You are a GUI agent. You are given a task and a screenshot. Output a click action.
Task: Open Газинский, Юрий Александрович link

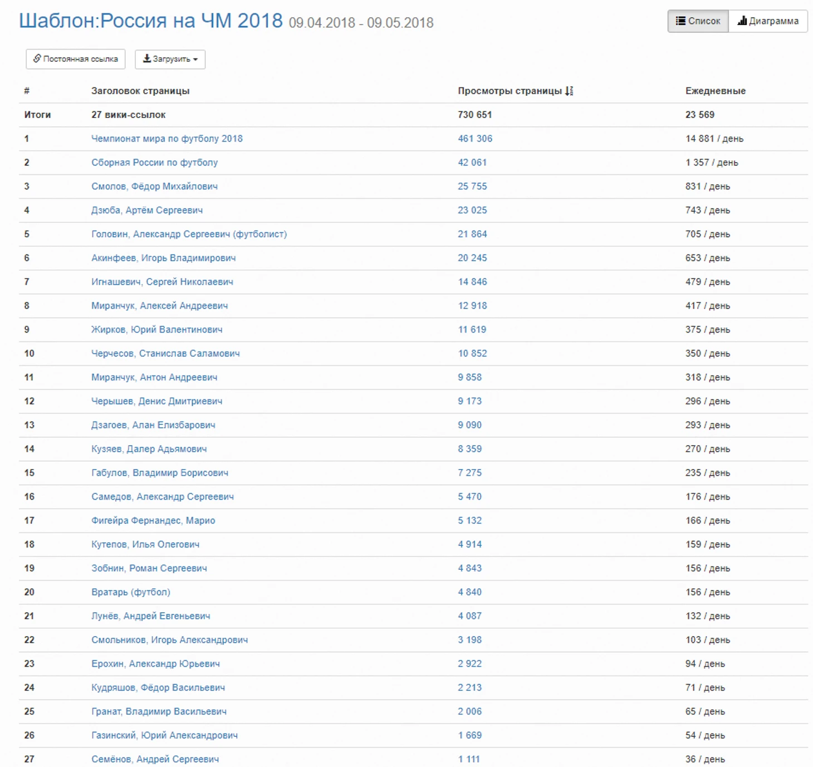(x=164, y=735)
